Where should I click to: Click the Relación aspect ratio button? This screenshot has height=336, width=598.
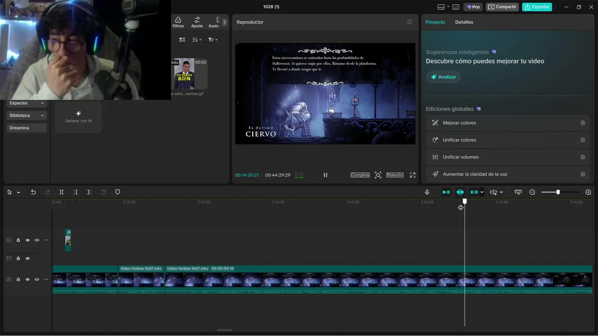click(x=395, y=175)
